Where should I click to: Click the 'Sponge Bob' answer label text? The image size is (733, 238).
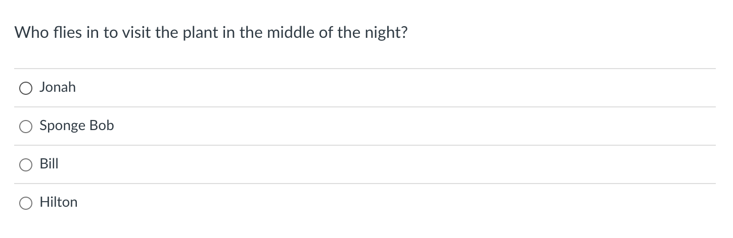coord(77,126)
